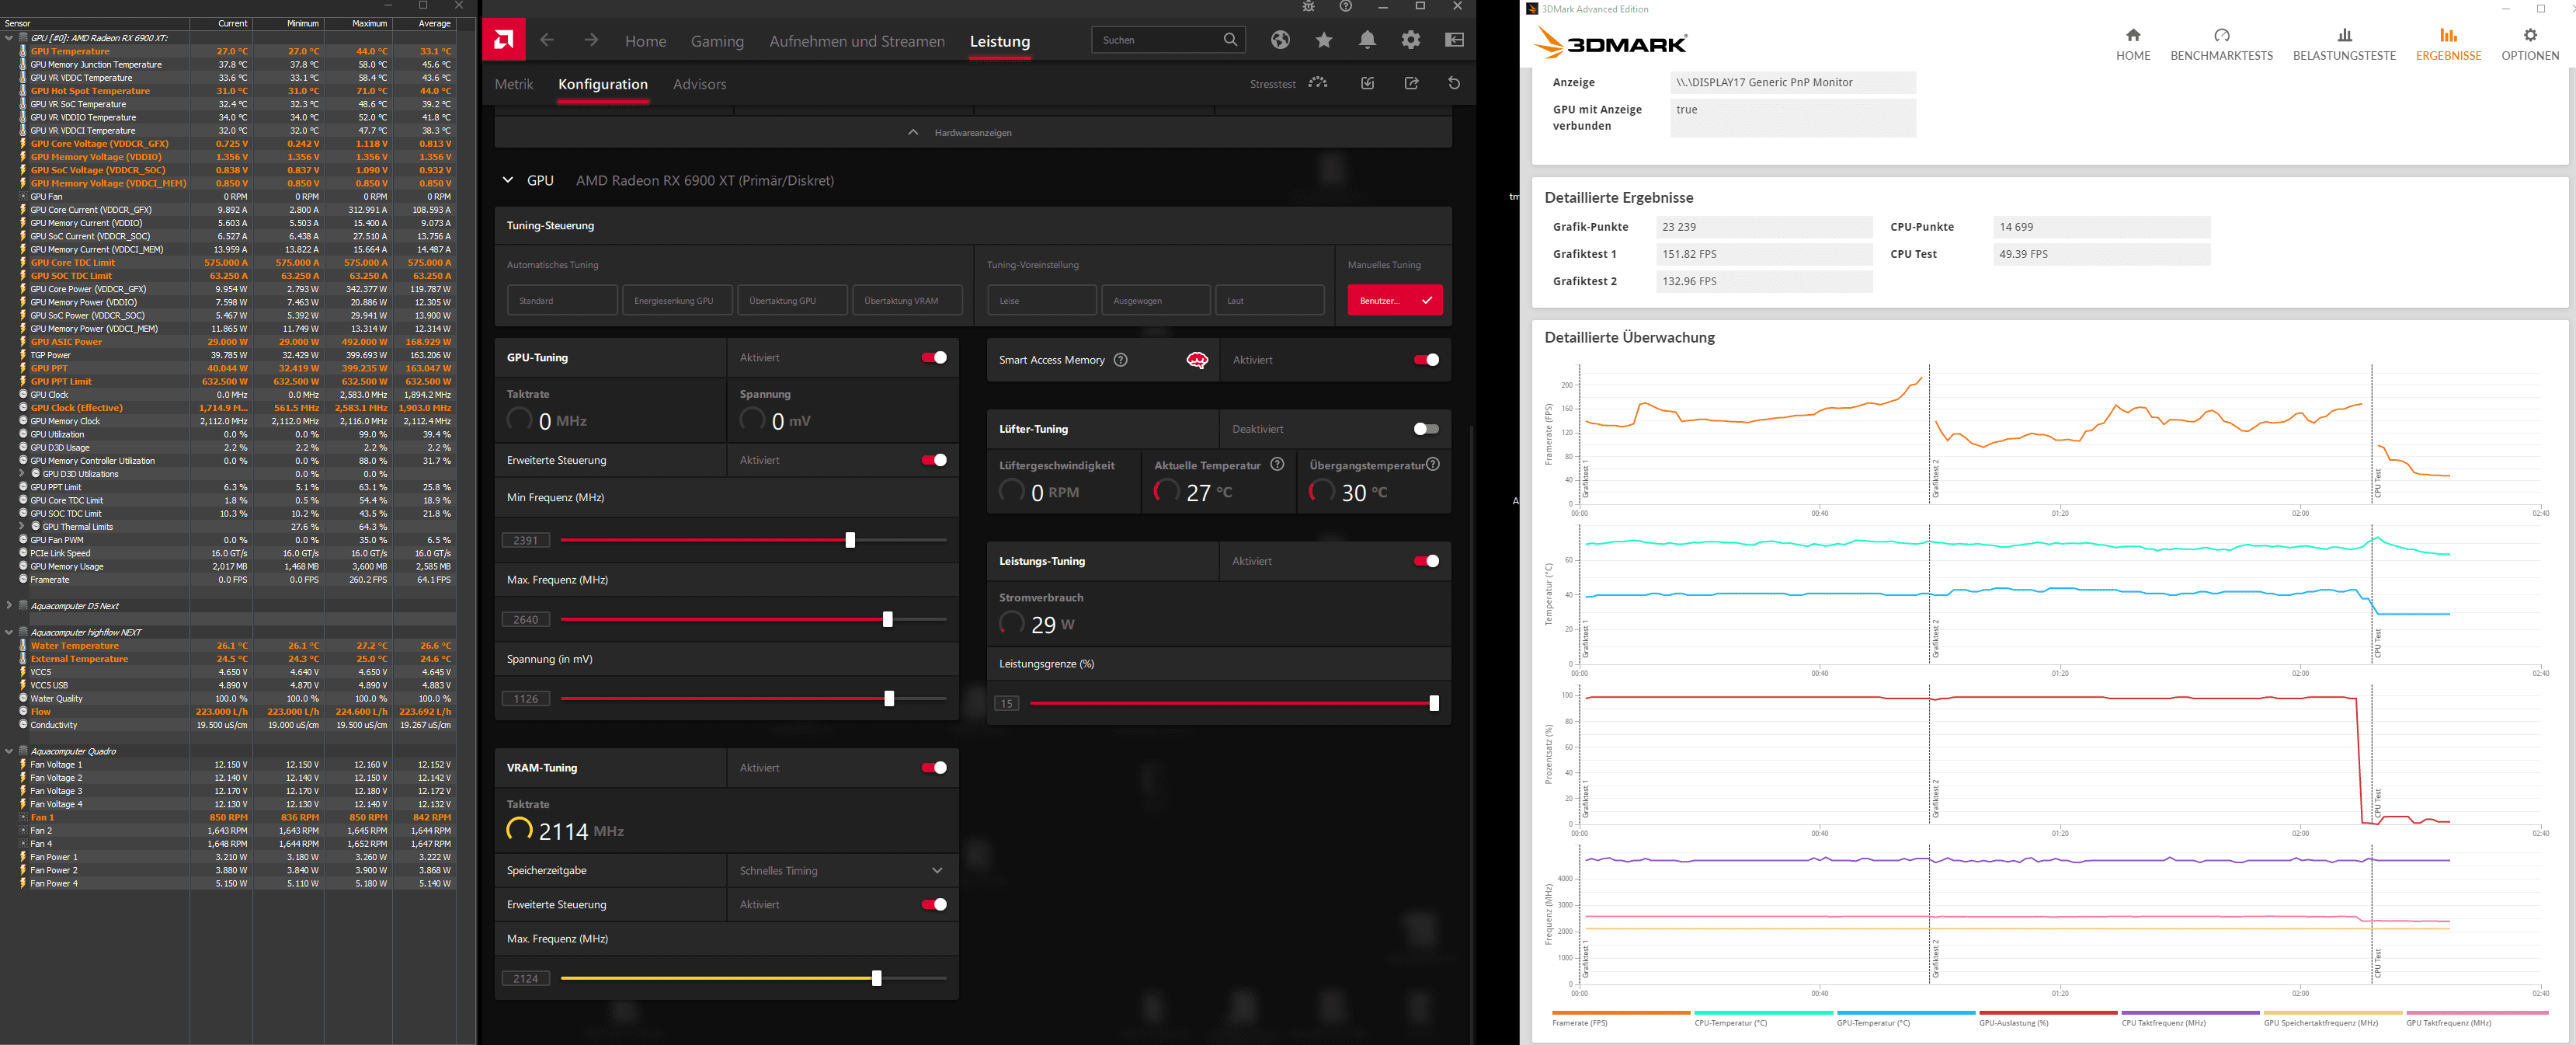Select the Leistung tab
2576x1045 pixels.
pos(1000,41)
